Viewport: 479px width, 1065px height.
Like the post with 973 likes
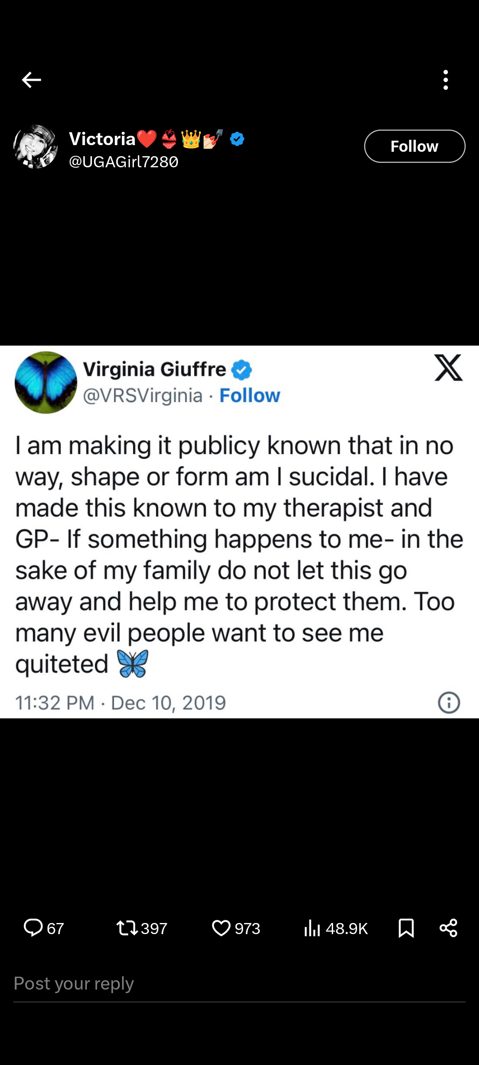click(x=236, y=928)
